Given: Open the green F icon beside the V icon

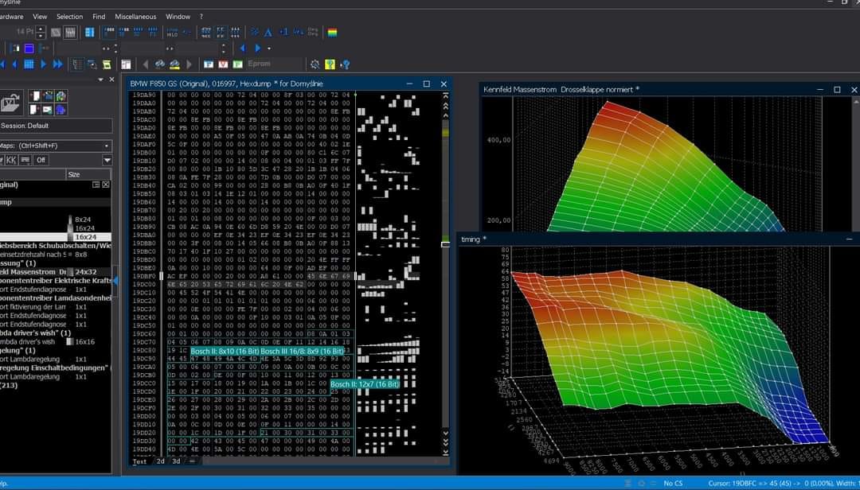Looking at the screenshot, I should tap(238, 64).
